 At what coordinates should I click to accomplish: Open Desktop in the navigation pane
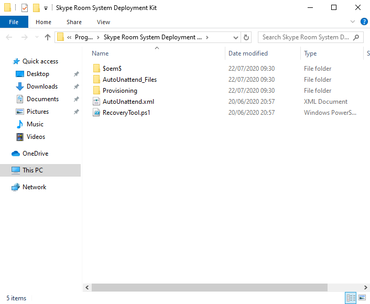pyautogui.click(x=38, y=74)
